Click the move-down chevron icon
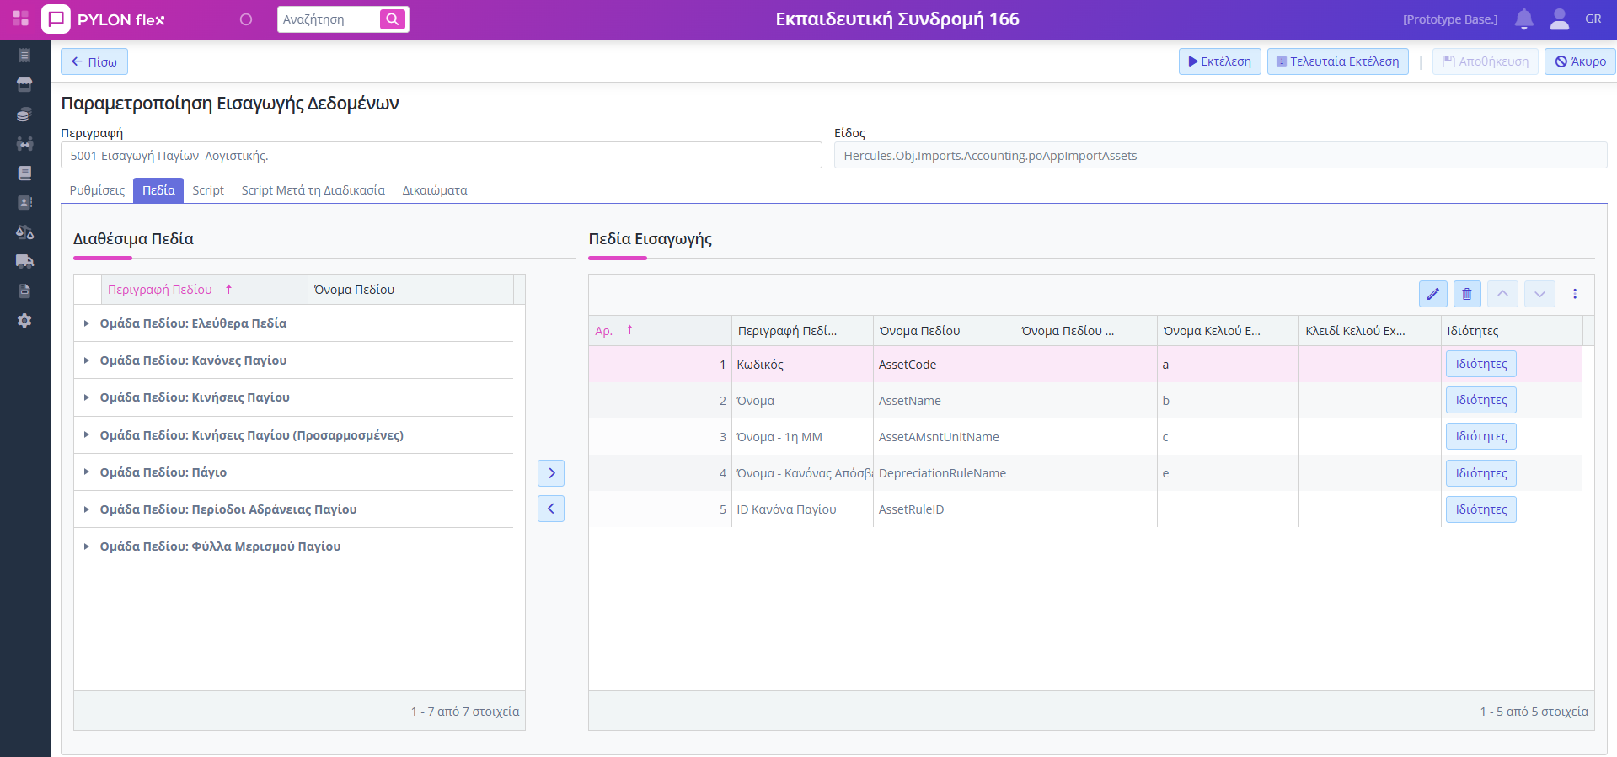Viewport: 1617px width, 757px height. 1539,294
